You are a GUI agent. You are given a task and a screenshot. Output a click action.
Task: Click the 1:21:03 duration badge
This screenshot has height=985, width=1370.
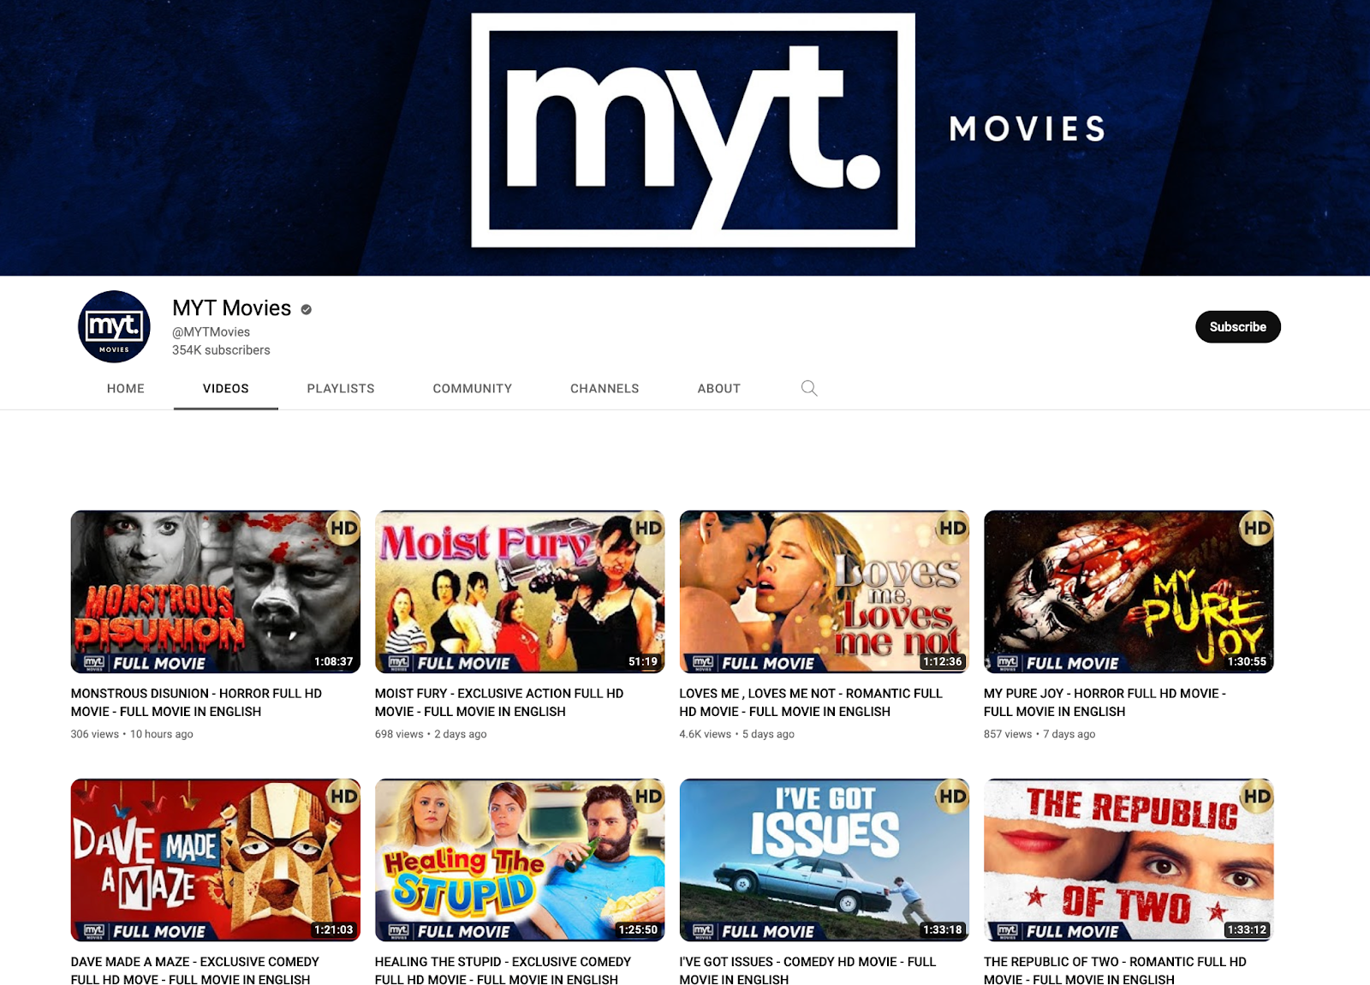(x=334, y=929)
